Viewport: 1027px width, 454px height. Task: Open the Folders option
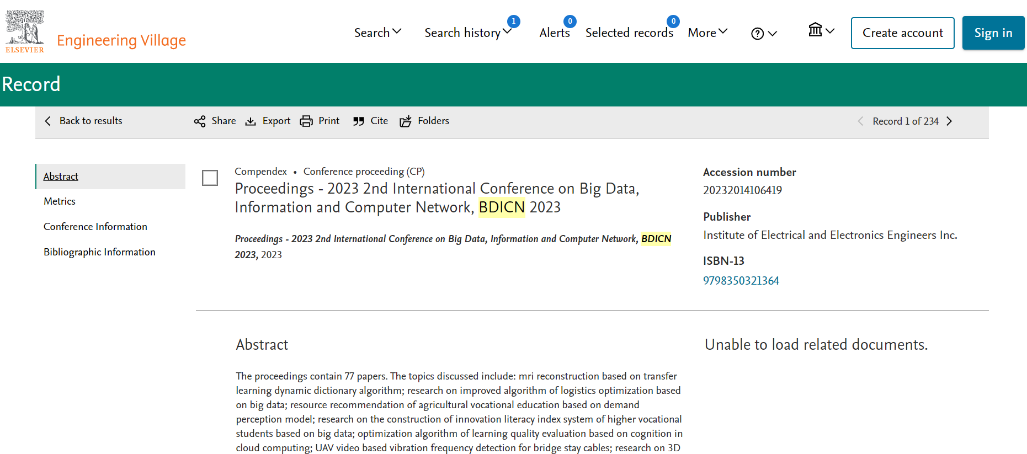click(x=433, y=121)
